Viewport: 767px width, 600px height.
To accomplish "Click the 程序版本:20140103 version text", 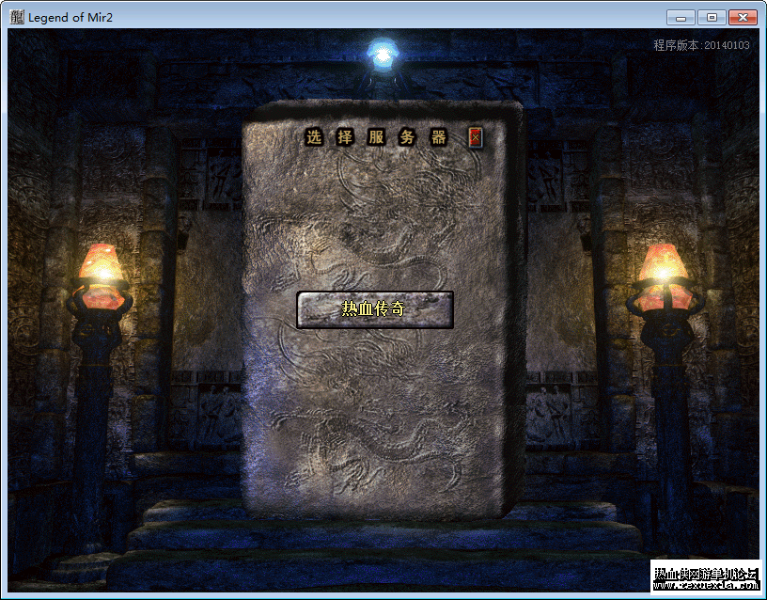I will pos(701,45).
